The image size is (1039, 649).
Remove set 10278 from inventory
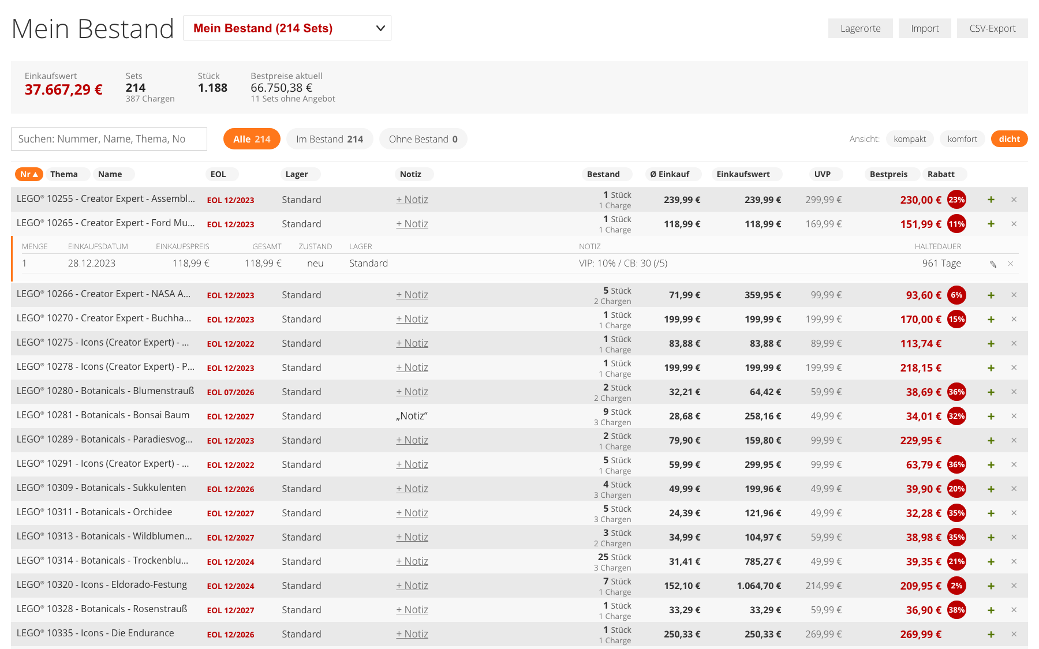[1014, 367]
